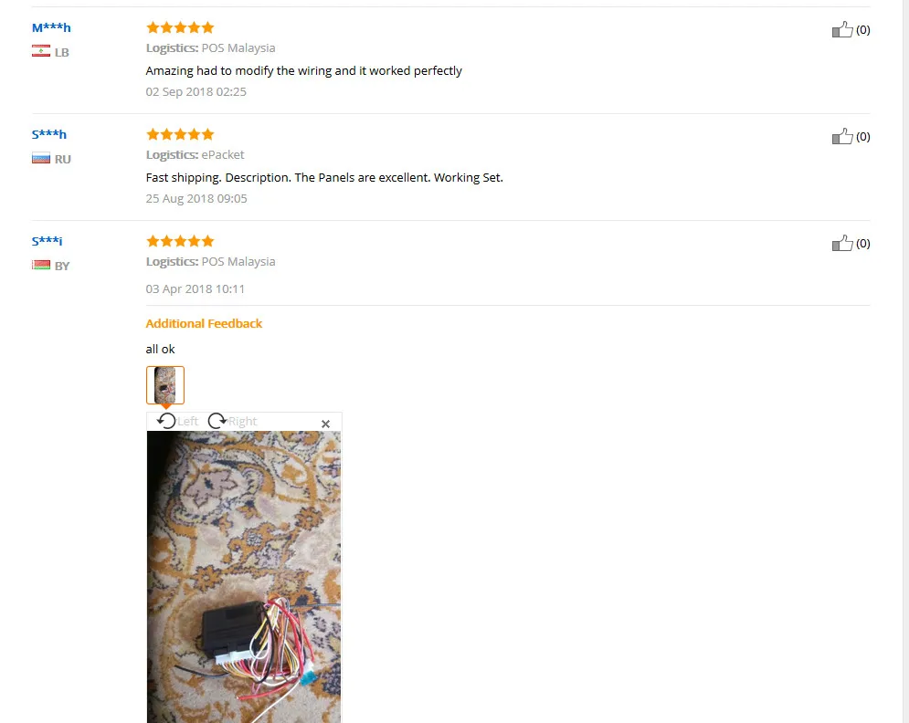Open reviewer M***h's profile
This screenshot has height=723, width=909.
pyautogui.click(x=51, y=27)
